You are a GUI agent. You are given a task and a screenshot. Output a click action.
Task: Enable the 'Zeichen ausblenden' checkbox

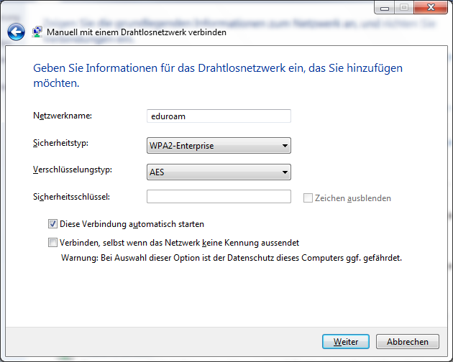point(308,198)
